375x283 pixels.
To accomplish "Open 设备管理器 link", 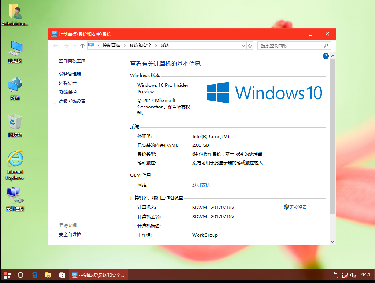I will (x=70, y=74).
